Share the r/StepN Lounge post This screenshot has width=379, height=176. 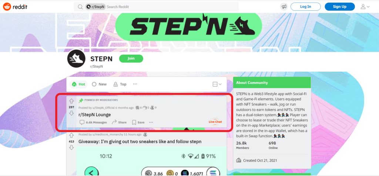click(x=119, y=122)
